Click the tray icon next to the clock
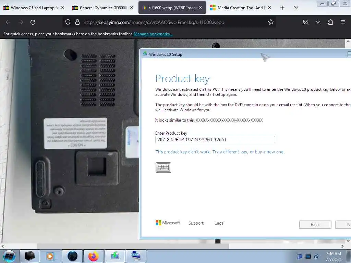Image resolution: width=351 pixels, height=263 pixels. (316, 256)
